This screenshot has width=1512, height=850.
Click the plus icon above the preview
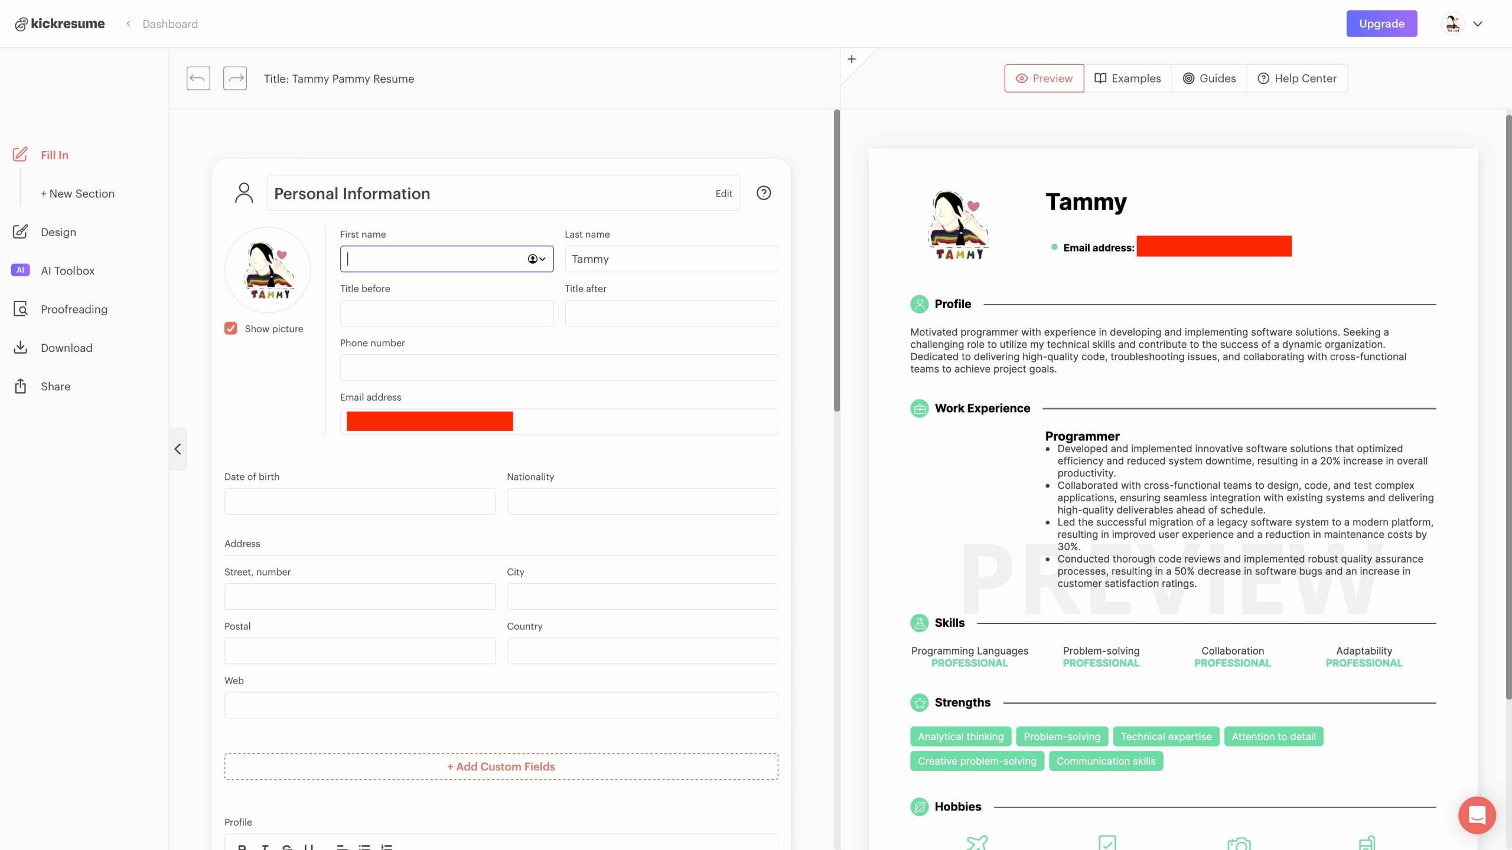coord(851,59)
